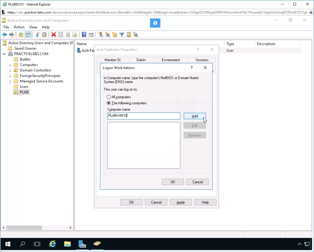Open taskbar search magnifier
314x252 pixels.
[22, 244]
